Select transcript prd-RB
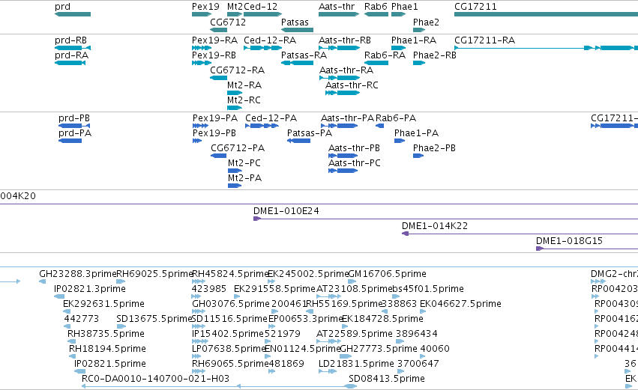The height and width of the screenshot is (390, 638). (73, 48)
